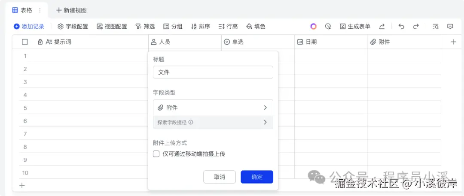The width and height of the screenshot is (464, 196).
Task: Click the dropdown circle icon in 单选 header
Action: click(x=227, y=42)
